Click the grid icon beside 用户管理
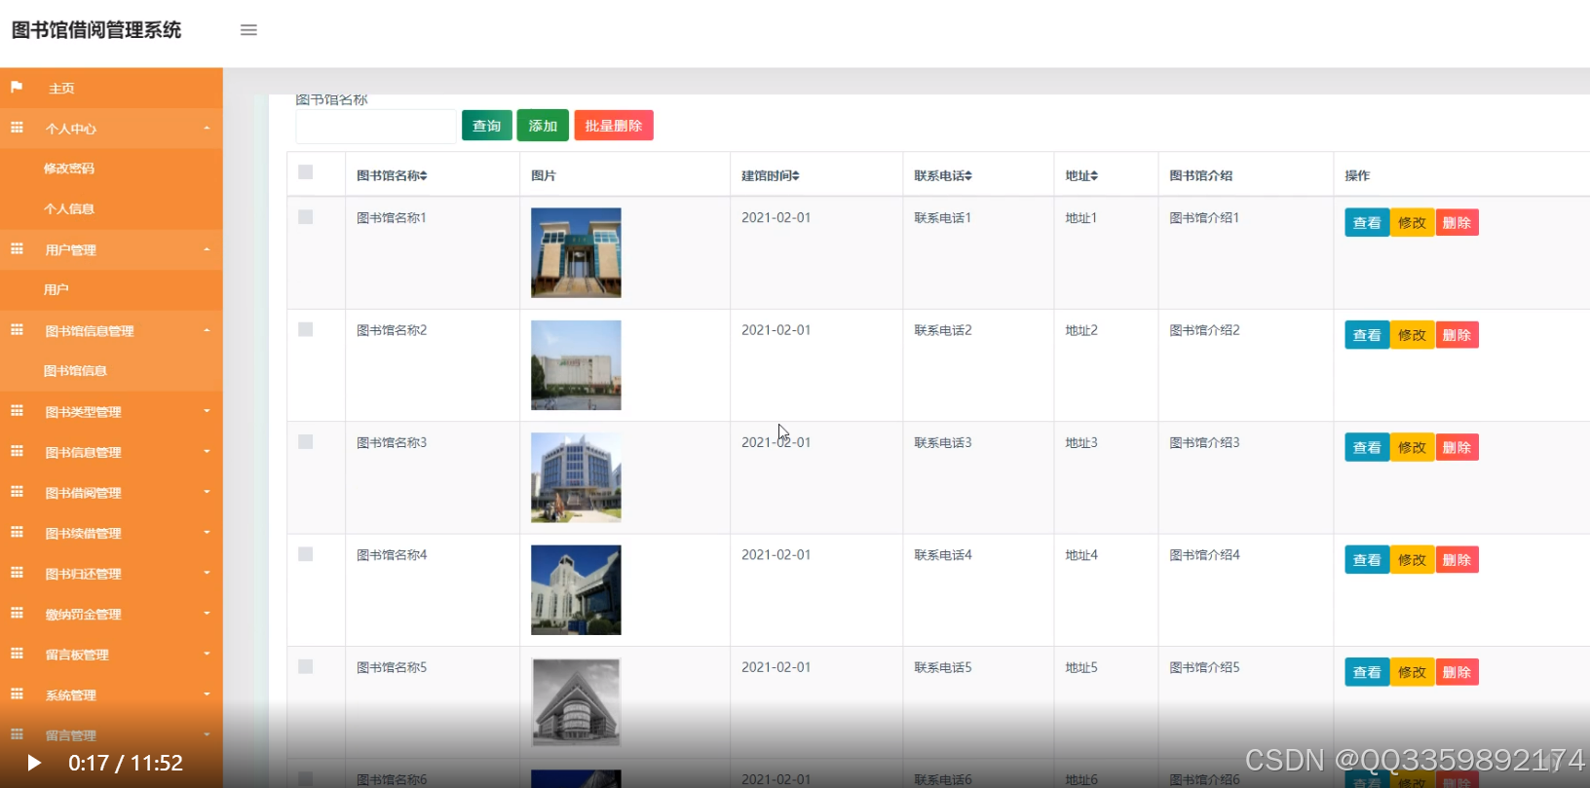 [x=17, y=249]
